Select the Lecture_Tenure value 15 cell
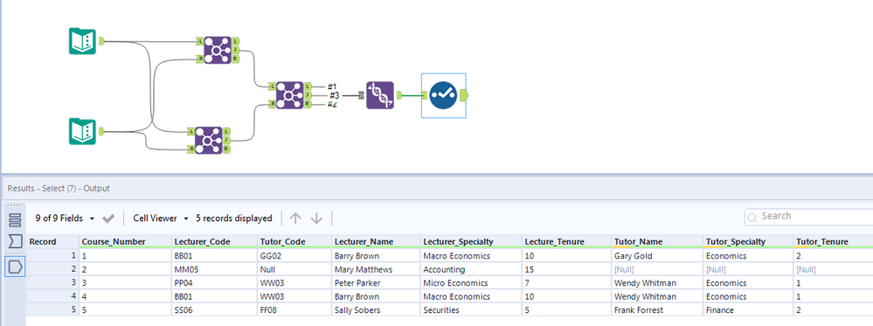The image size is (873, 326). [566, 270]
